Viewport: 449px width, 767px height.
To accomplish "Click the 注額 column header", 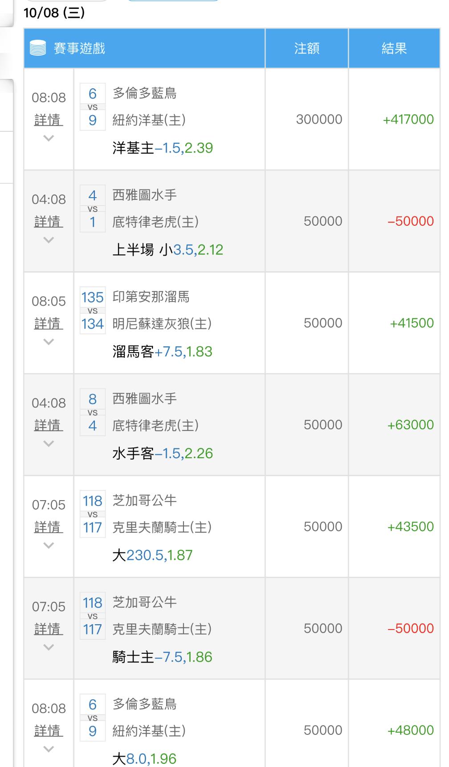I will click(306, 48).
